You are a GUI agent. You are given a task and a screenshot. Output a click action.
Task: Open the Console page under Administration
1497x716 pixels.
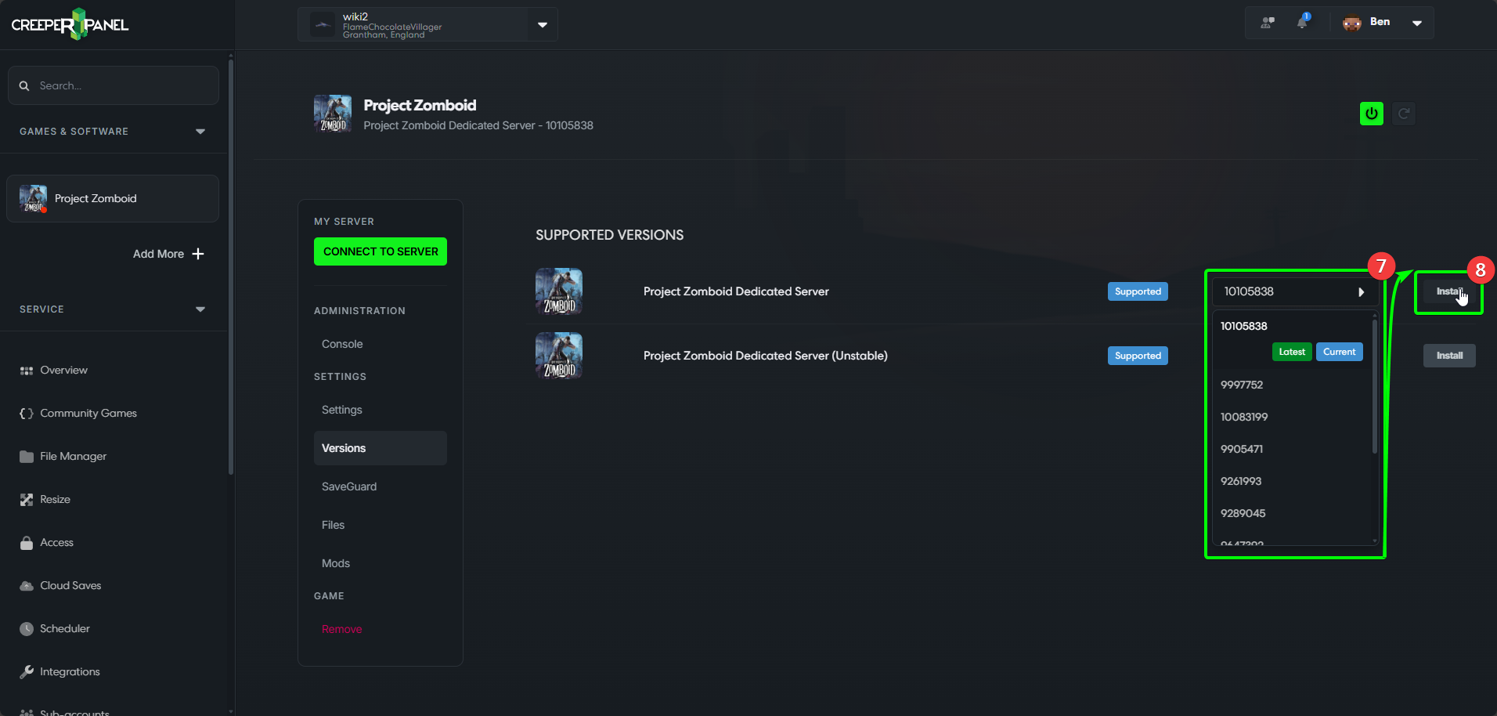tap(342, 343)
